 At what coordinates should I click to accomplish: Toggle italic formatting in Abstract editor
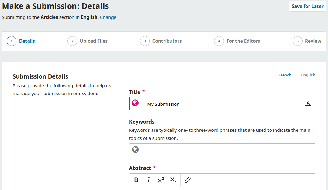point(149,180)
